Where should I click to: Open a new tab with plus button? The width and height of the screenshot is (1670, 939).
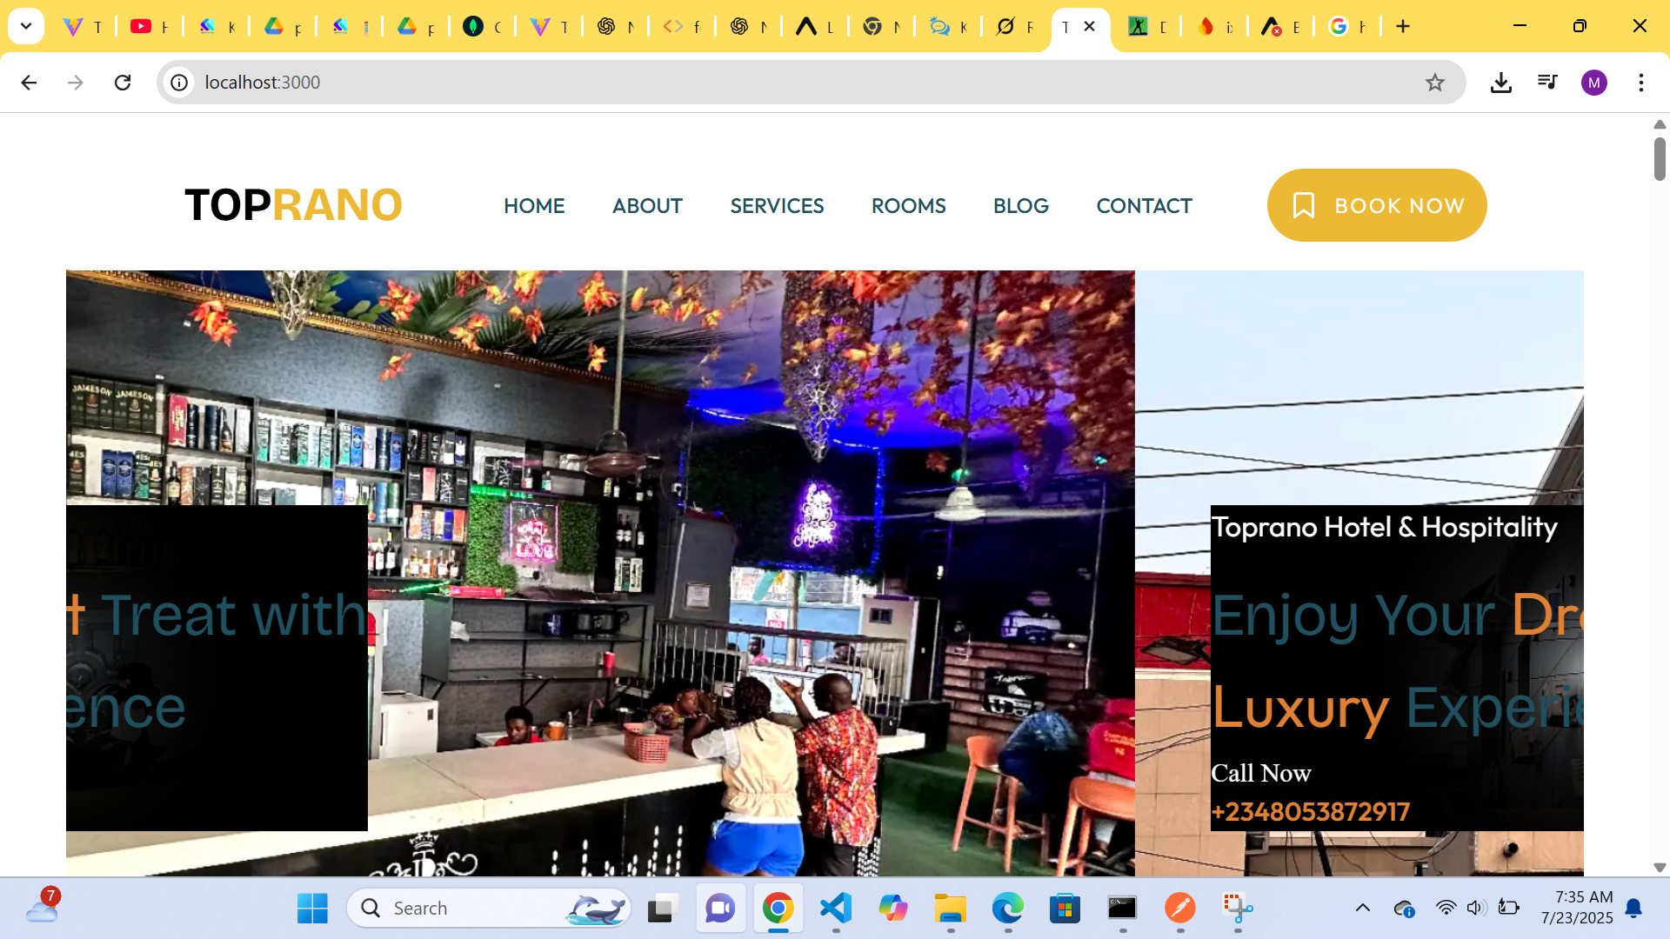tap(1402, 26)
